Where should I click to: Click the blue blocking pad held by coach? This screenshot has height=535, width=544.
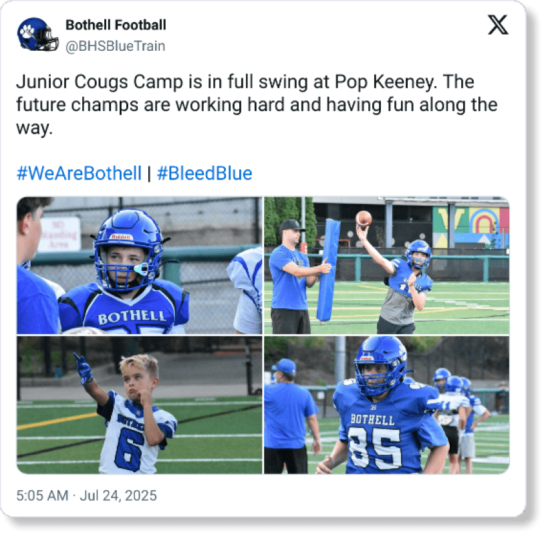pyautogui.click(x=327, y=271)
